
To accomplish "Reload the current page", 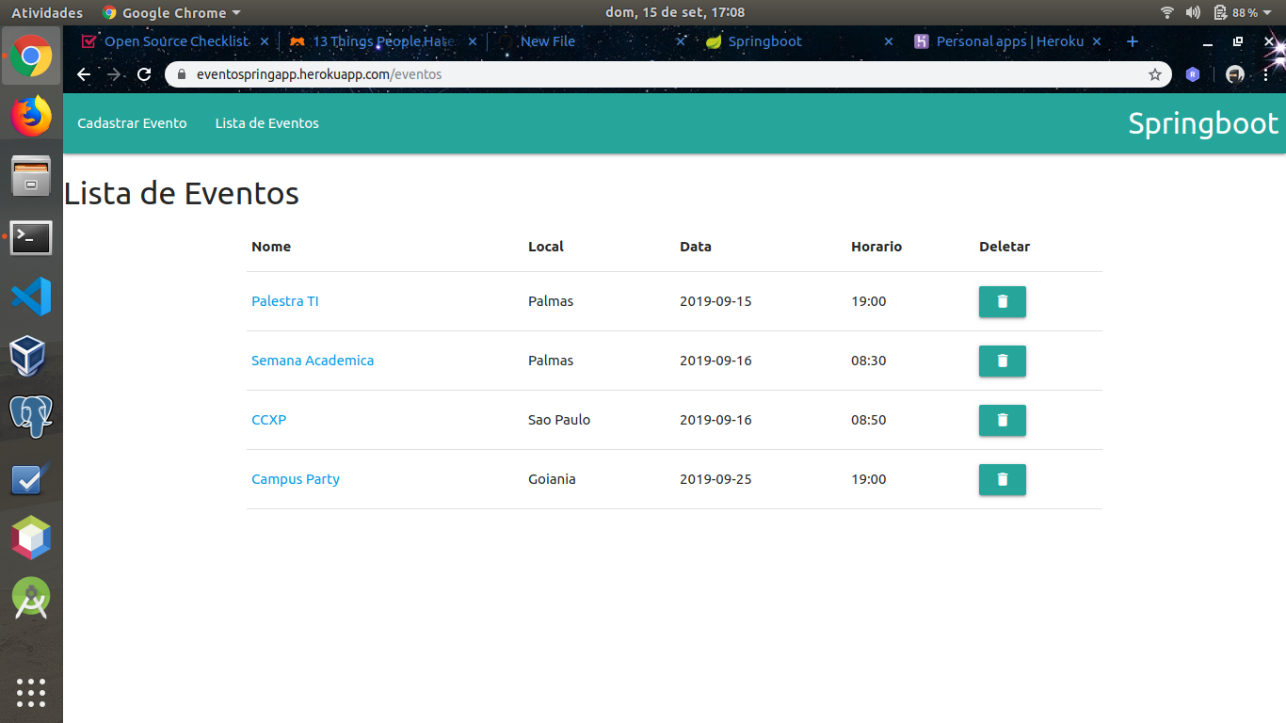I will [x=144, y=74].
